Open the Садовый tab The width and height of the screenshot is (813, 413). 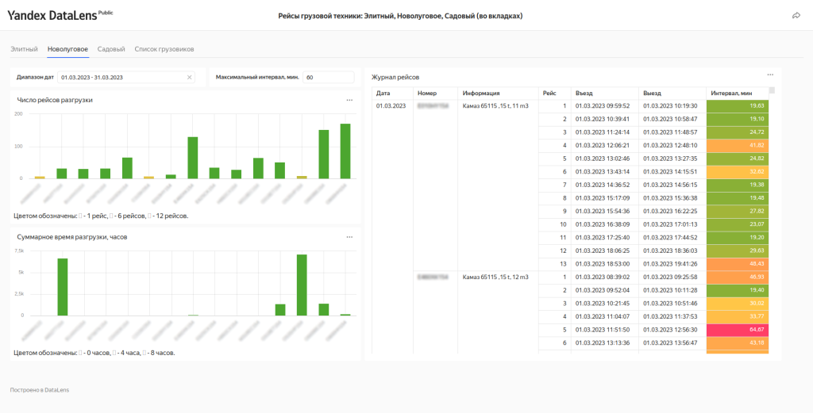coord(111,49)
